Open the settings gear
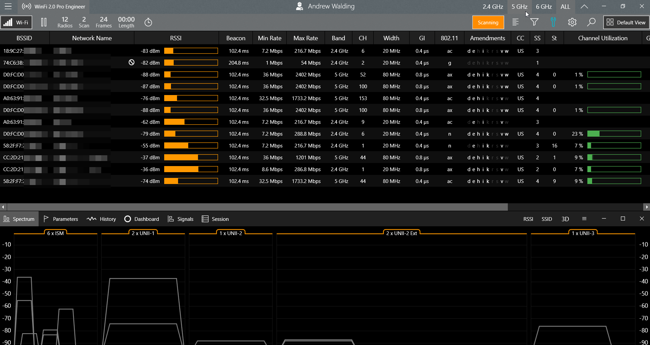The image size is (650, 345). [x=572, y=22]
